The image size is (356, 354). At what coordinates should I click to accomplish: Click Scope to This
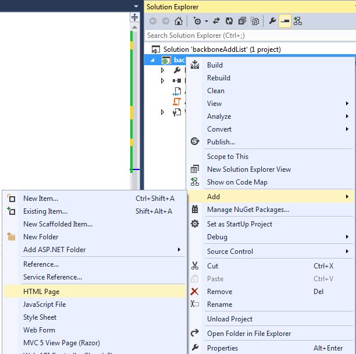point(270,157)
